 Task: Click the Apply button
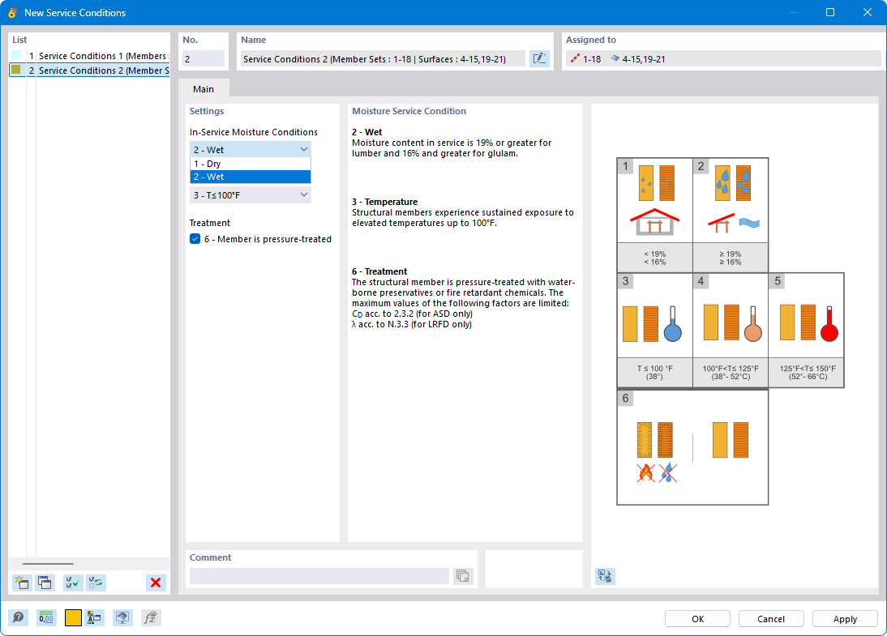845,618
